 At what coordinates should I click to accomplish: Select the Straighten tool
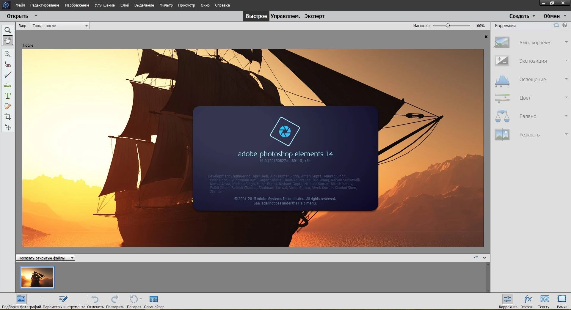click(x=8, y=85)
